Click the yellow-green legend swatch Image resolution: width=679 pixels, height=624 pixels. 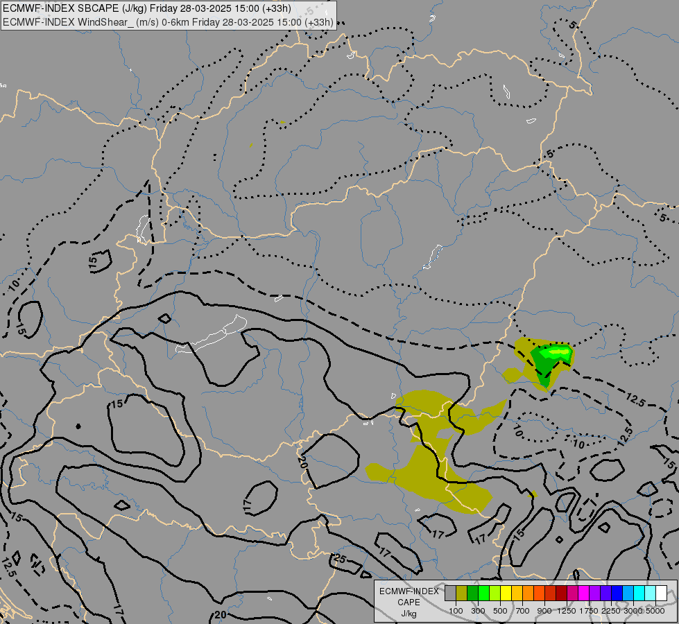[x=495, y=593]
